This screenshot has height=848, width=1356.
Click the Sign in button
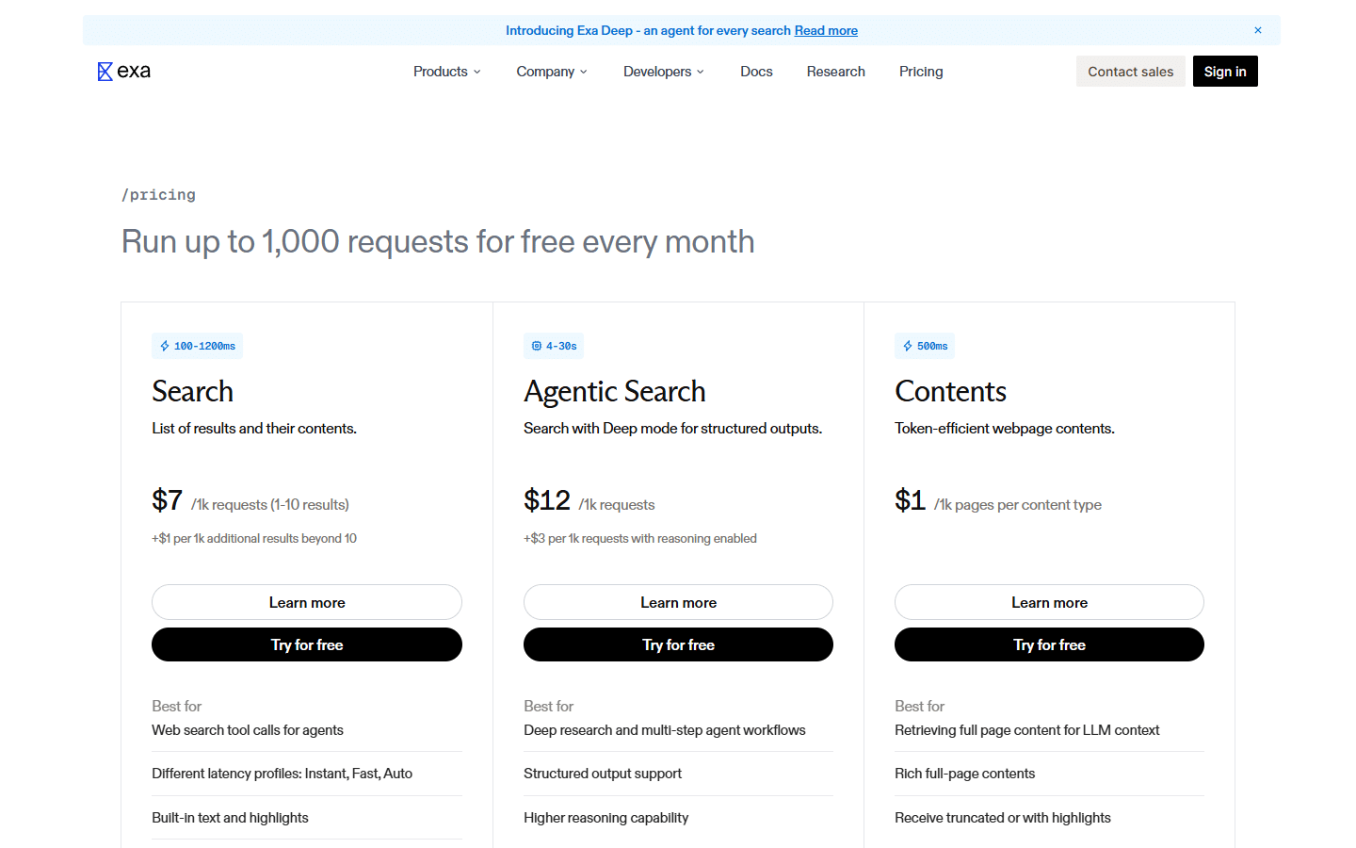tap(1225, 71)
